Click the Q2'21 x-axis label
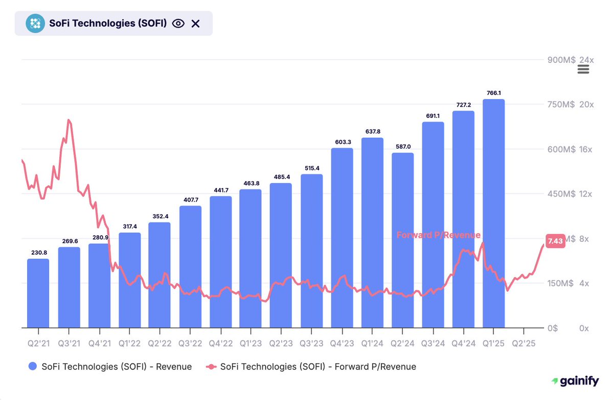 pyautogui.click(x=39, y=343)
